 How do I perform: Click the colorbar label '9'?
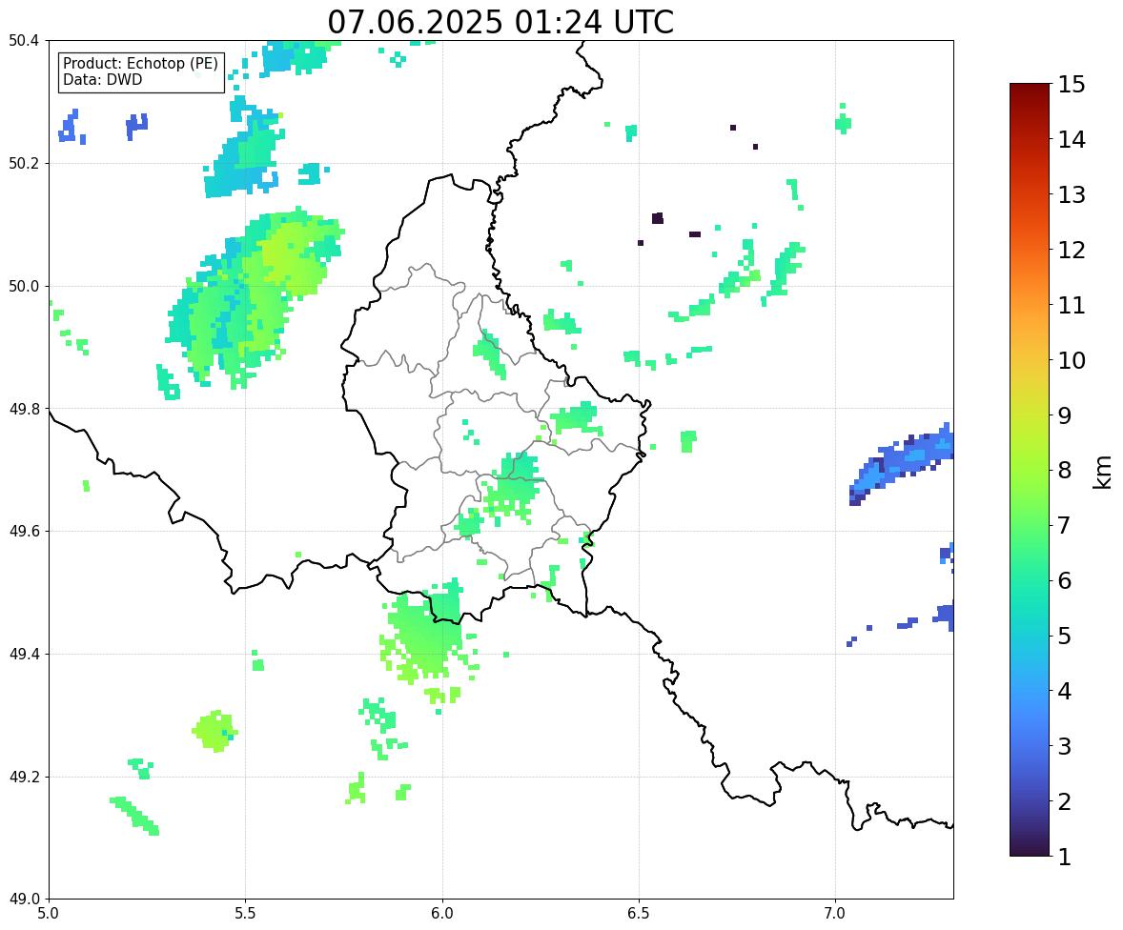[1065, 415]
